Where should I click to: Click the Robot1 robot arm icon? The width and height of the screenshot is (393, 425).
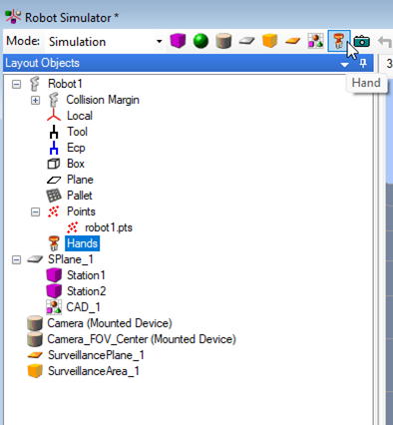coord(35,84)
